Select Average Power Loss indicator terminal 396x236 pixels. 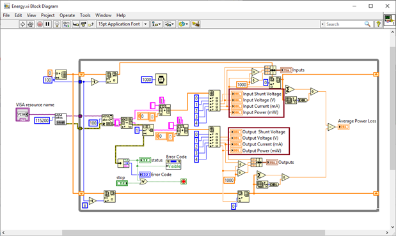pyautogui.click(x=344, y=127)
